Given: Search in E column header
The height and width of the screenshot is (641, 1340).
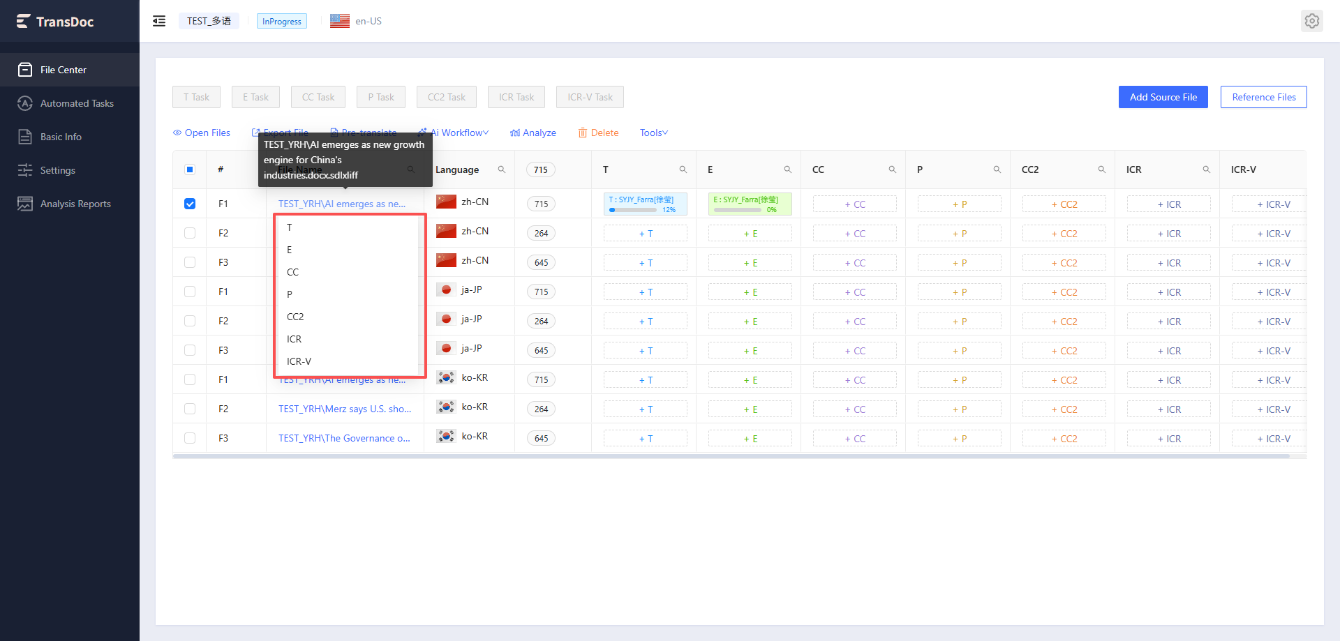Looking at the screenshot, I should point(787,169).
